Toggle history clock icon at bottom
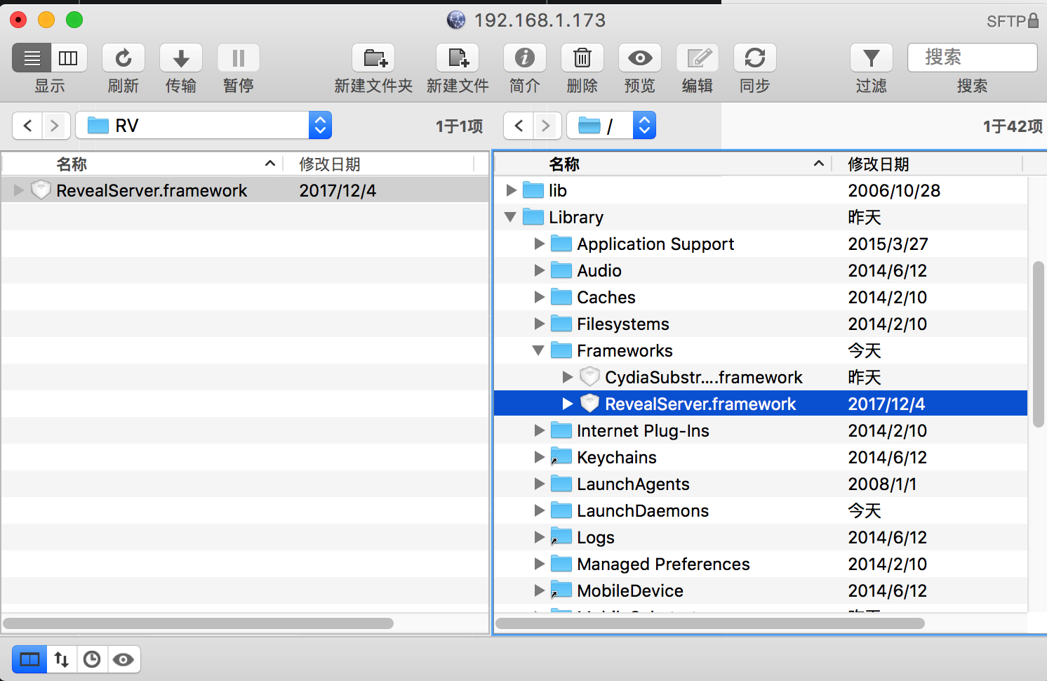Viewport: 1047px width, 681px height. tap(92, 659)
